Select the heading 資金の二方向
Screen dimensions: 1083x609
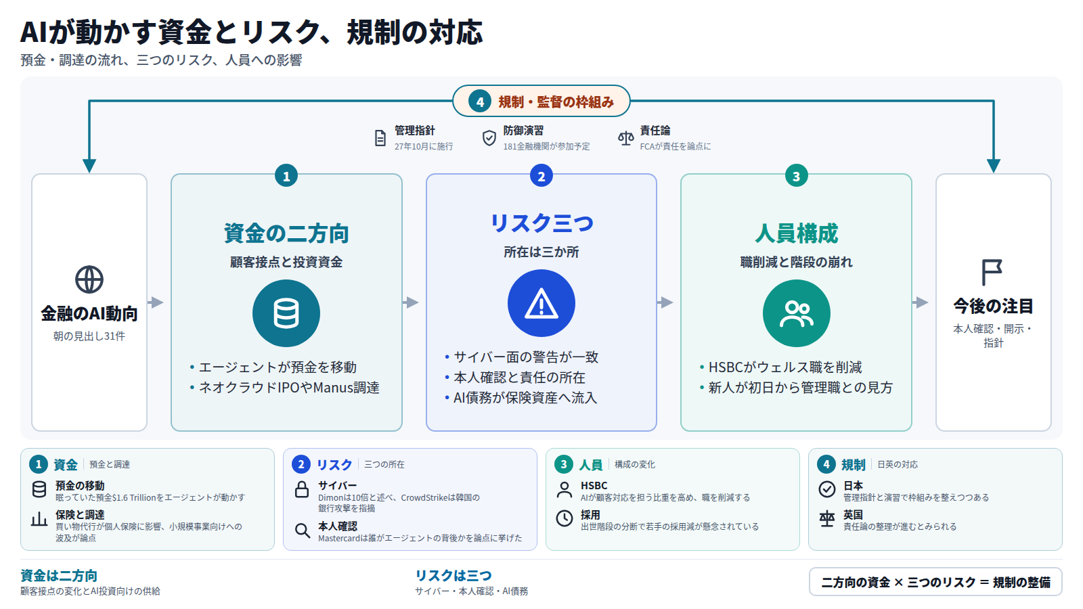(286, 233)
